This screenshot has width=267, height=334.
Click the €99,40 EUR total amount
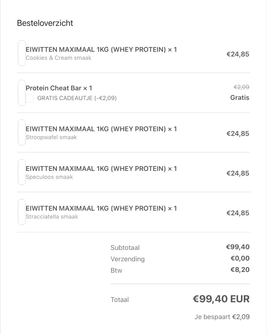point(221,299)
